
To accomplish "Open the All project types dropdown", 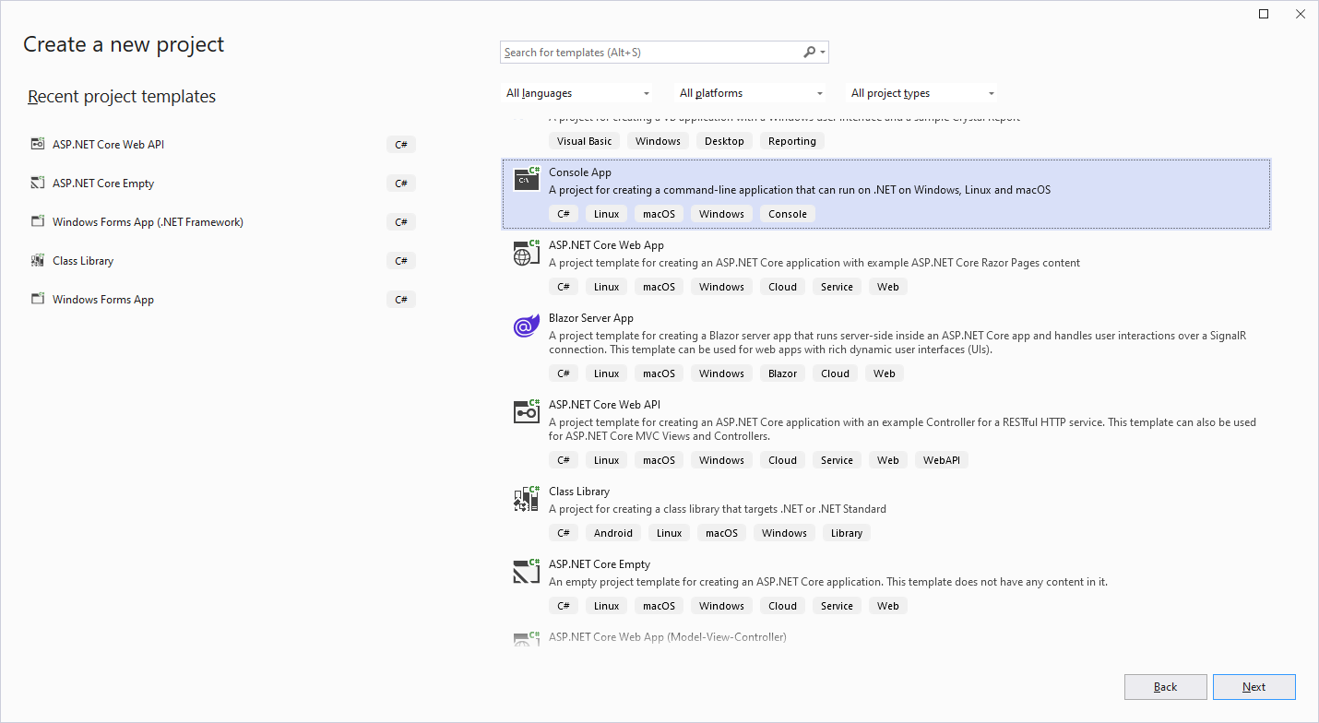I will tap(922, 93).
